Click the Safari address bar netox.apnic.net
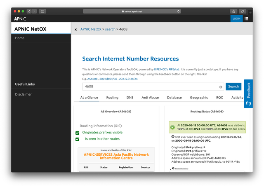The height and width of the screenshot is (187, 264). pos(132,11)
